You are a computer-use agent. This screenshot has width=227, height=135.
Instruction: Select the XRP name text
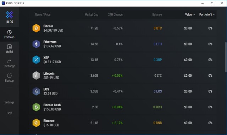point(46,58)
